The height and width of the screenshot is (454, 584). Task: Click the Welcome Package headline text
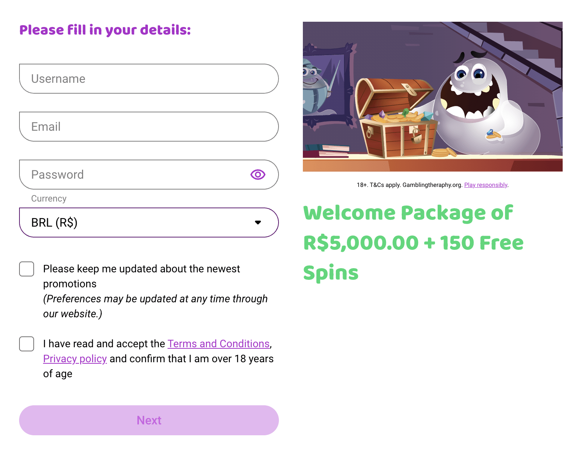pyautogui.click(x=413, y=243)
